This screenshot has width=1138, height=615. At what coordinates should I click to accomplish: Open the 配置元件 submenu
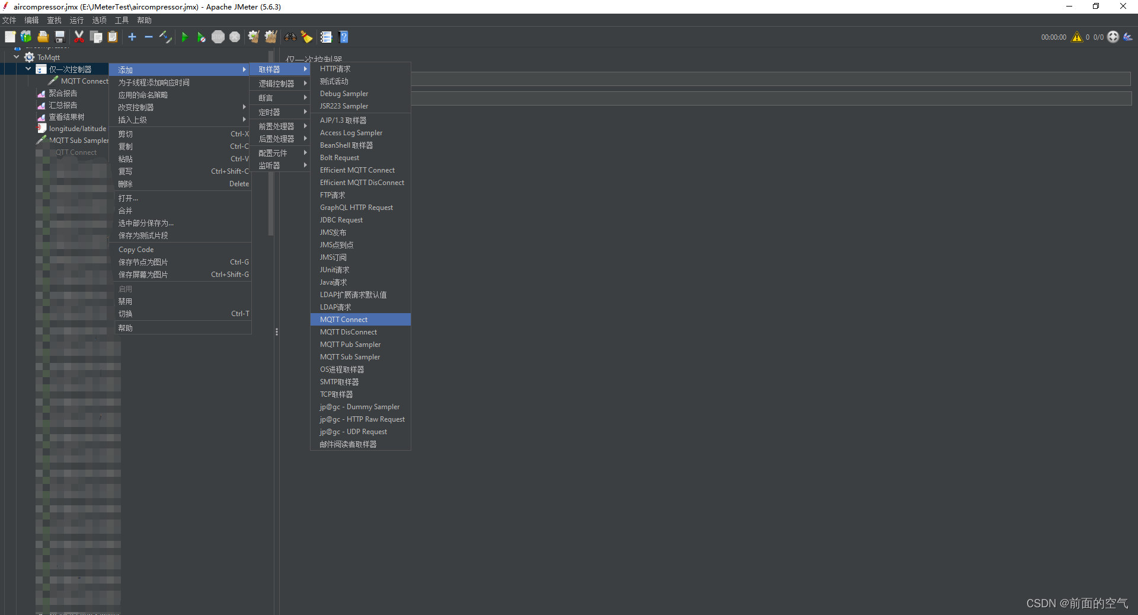280,153
